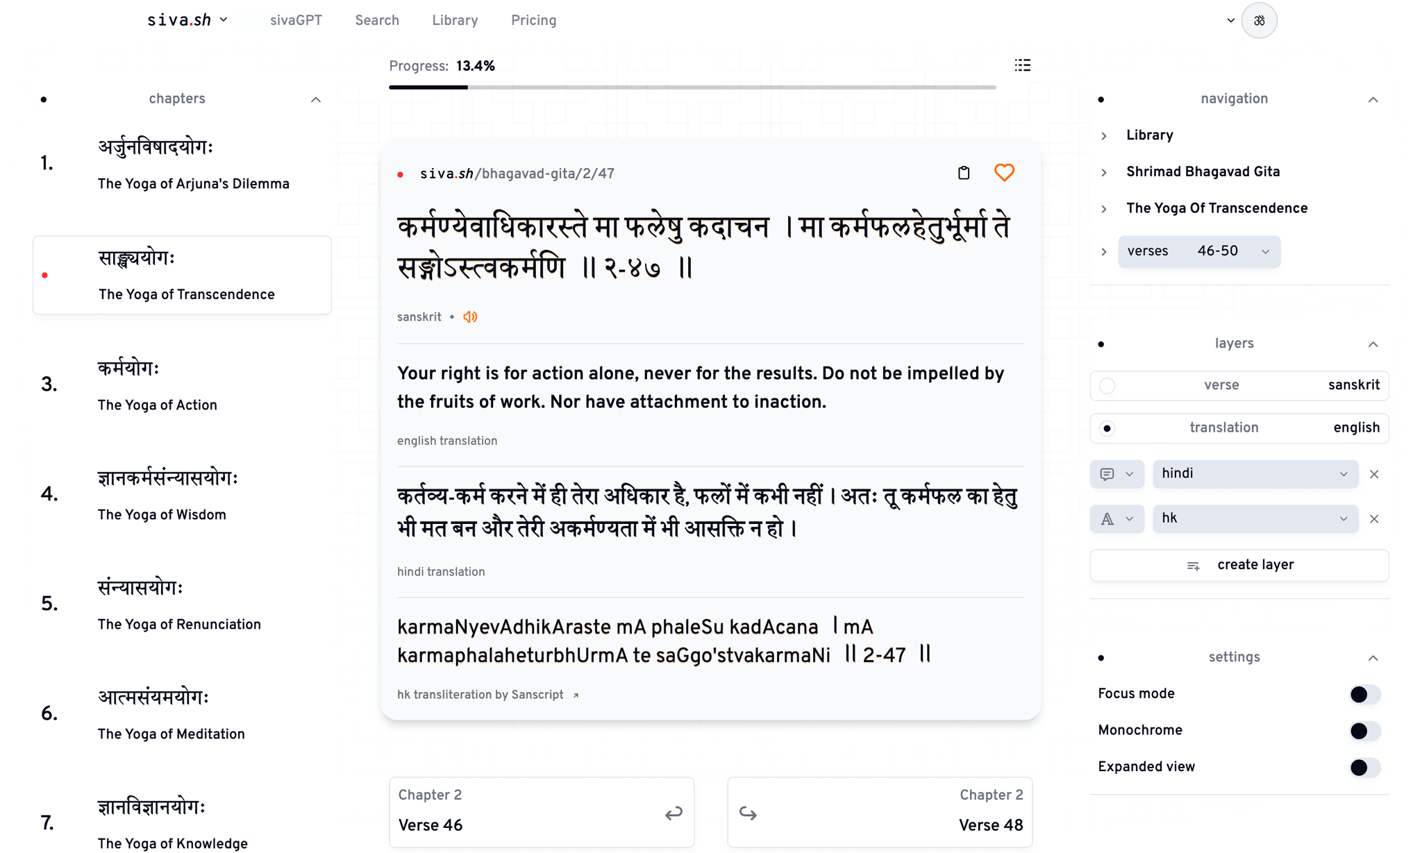Collapse the navigation panel
Viewport: 1422px width, 853px height.
[x=1373, y=100]
